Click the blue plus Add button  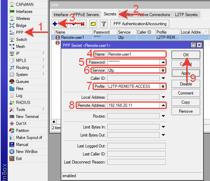click(x=55, y=24)
